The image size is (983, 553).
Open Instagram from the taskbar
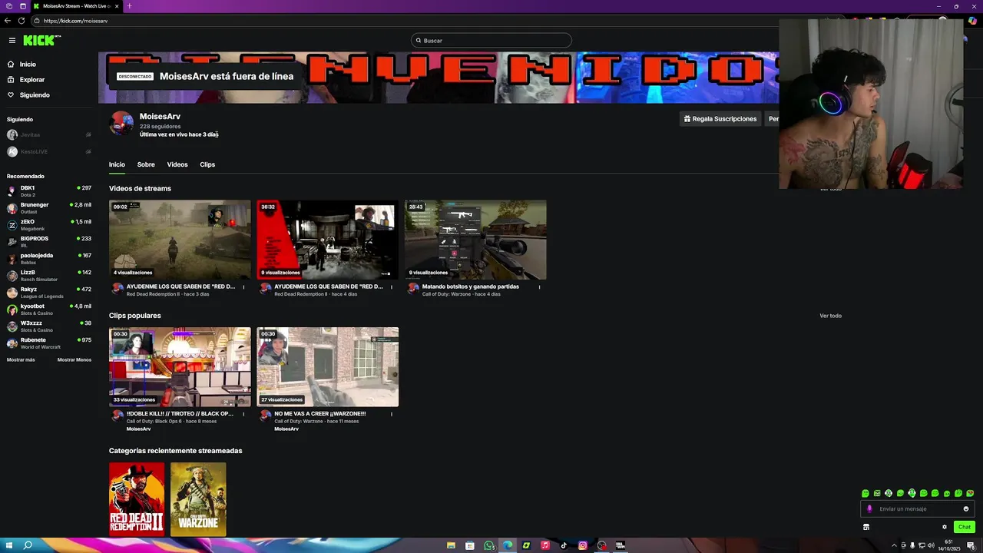point(583,545)
